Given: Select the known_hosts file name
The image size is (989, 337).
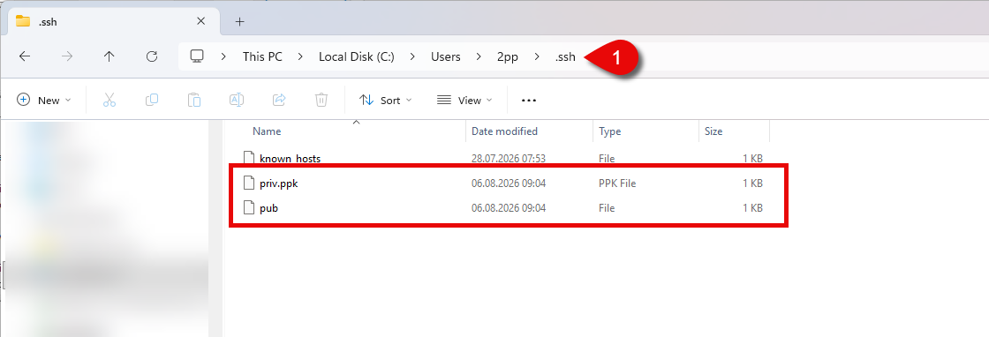Looking at the screenshot, I should [x=291, y=159].
